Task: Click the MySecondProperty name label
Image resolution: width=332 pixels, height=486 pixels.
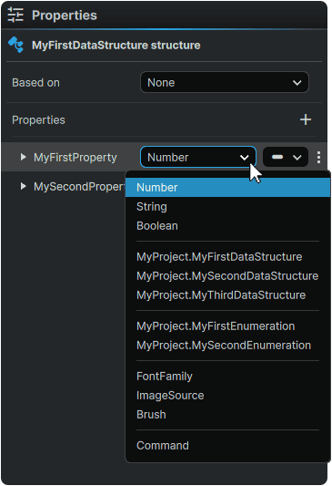Action: click(x=79, y=187)
